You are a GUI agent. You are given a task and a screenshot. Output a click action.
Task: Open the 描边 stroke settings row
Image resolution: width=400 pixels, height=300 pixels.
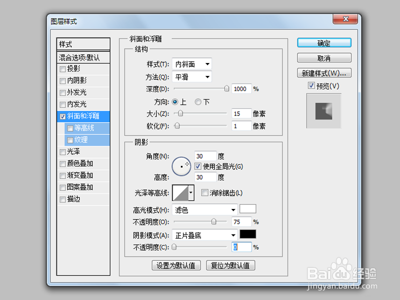83,199
